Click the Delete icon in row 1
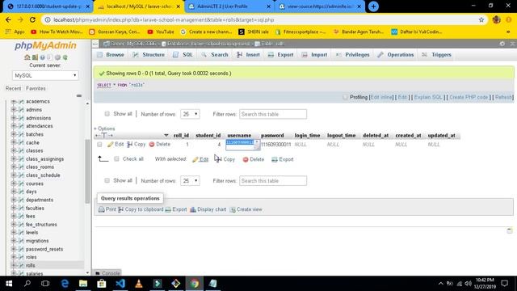The height and width of the screenshot is (291, 517). coord(152,145)
